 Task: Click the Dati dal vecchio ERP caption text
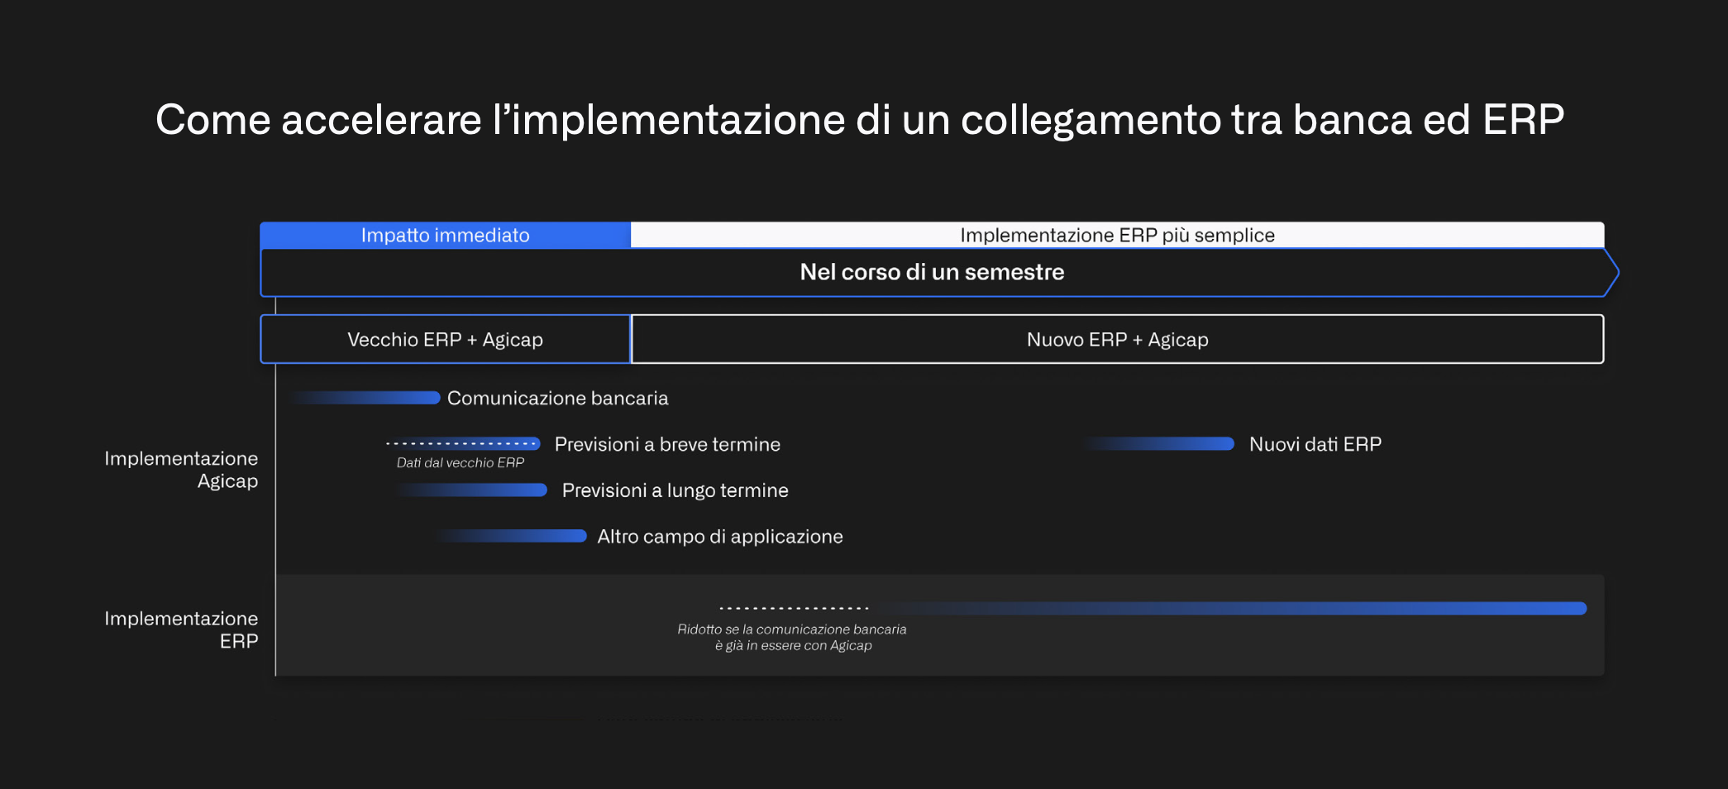pos(460,463)
